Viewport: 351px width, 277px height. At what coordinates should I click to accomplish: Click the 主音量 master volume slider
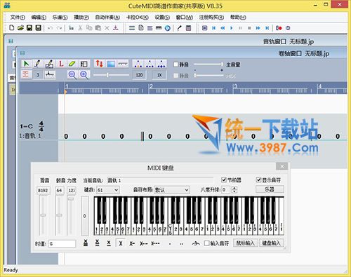pos(208,64)
